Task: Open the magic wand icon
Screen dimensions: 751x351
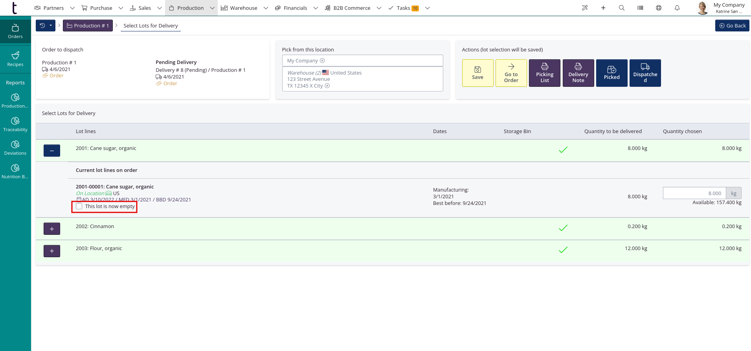Action: pyautogui.click(x=585, y=8)
